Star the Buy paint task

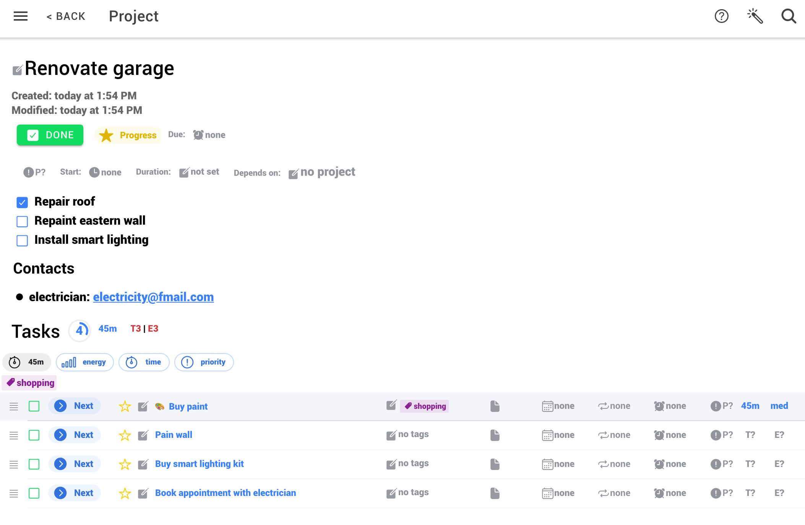click(x=125, y=406)
